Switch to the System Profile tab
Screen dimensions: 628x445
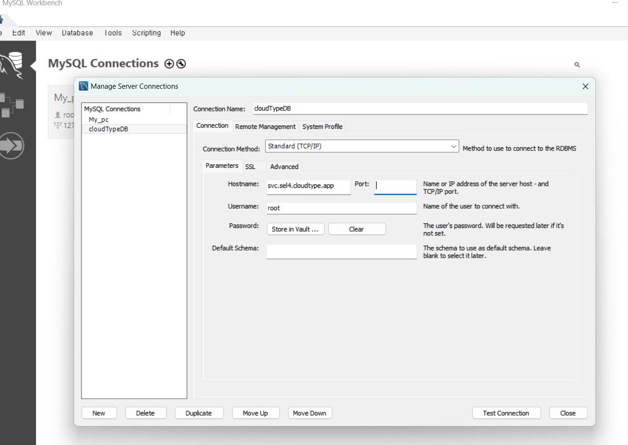click(x=323, y=126)
